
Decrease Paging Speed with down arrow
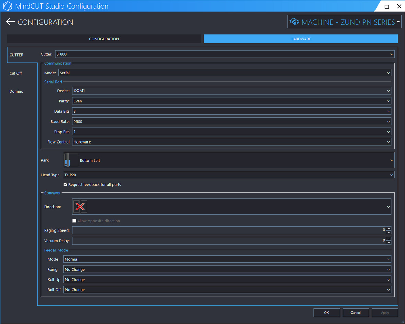[x=389, y=232]
